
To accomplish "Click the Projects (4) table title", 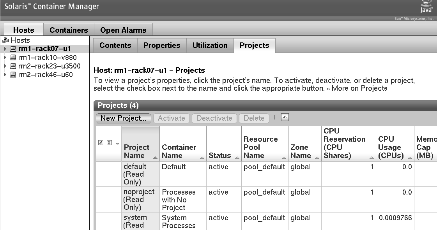I will tap(118, 105).
